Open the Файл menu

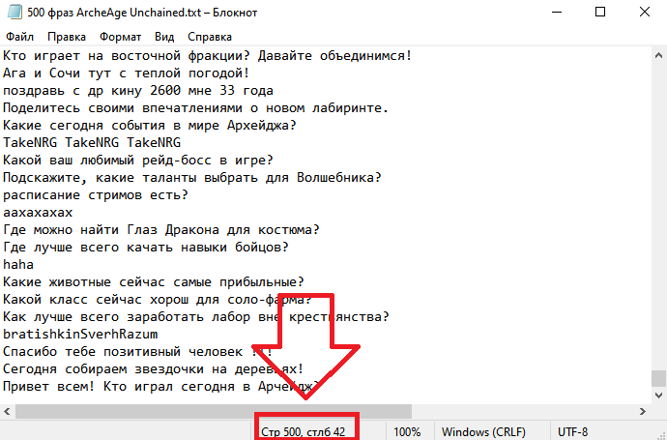pyautogui.click(x=19, y=37)
